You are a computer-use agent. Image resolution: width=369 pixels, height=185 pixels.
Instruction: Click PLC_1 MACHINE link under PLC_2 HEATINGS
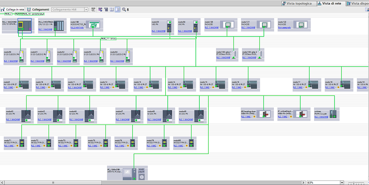click(45, 29)
